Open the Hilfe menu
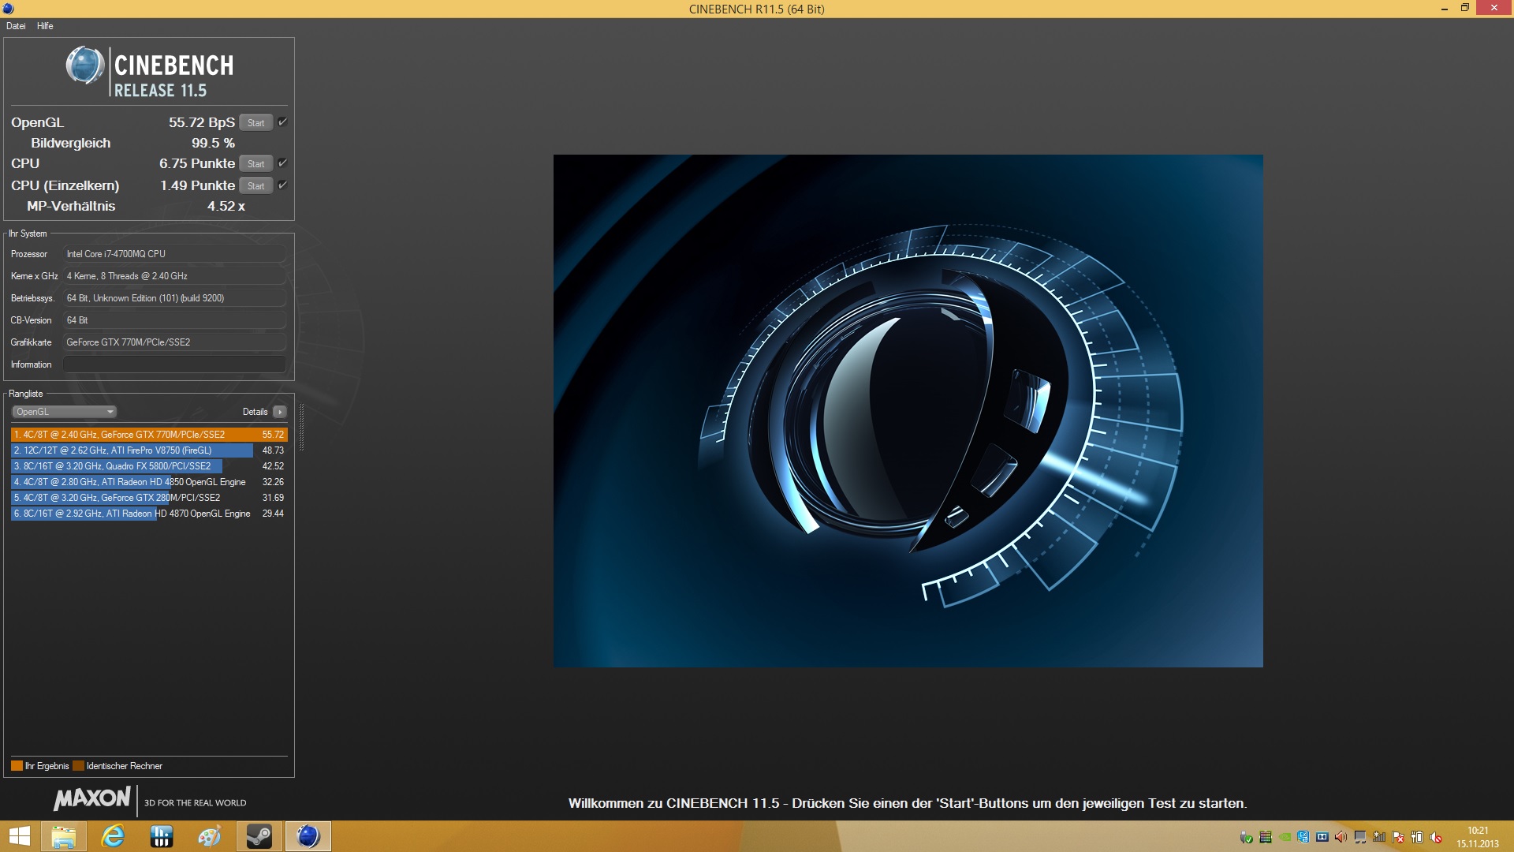Screen dimensions: 1514x852 click(x=45, y=26)
